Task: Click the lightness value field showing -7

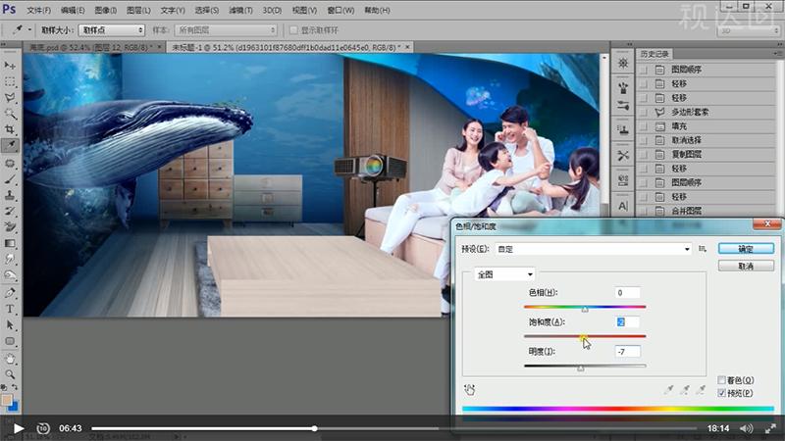Action: point(627,352)
